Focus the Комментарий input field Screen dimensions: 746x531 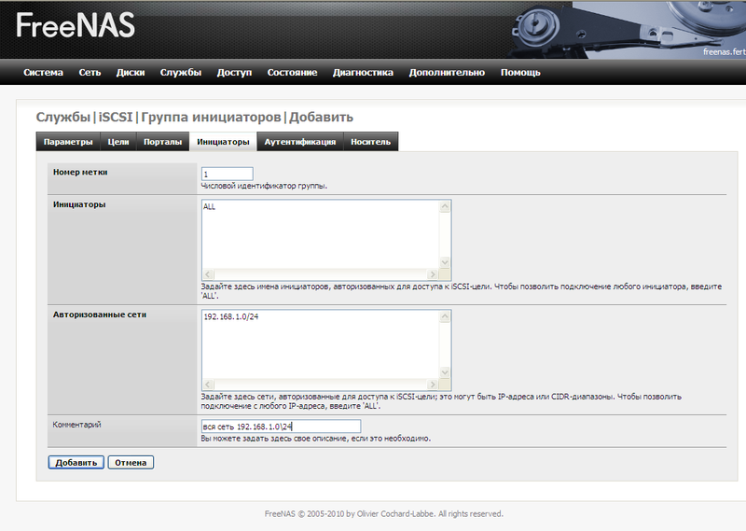(281, 426)
